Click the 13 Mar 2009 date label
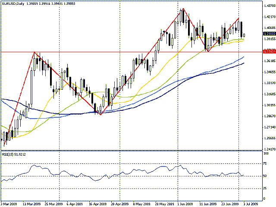The height and width of the screenshot is (207, 276). pos(32,204)
